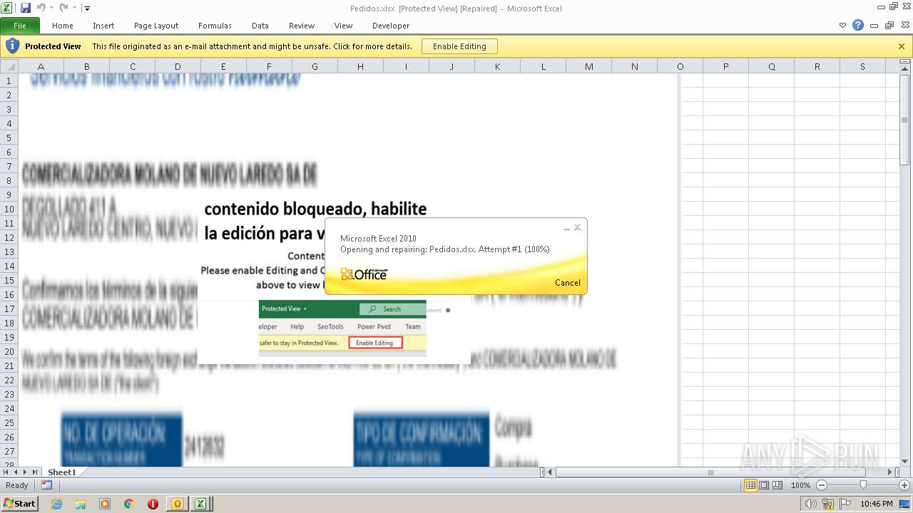Select column A header
This screenshot has height=513, width=913.
[41, 66]
